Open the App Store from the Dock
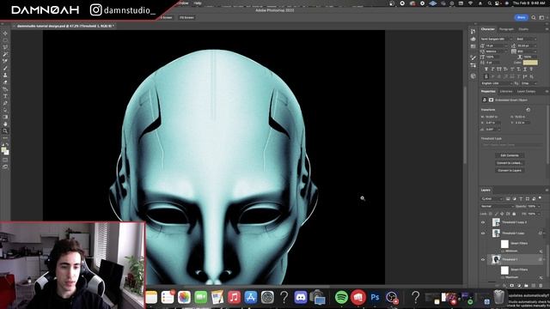The height and width of the screenshot is (309, 550). click(x=250, y=298)
